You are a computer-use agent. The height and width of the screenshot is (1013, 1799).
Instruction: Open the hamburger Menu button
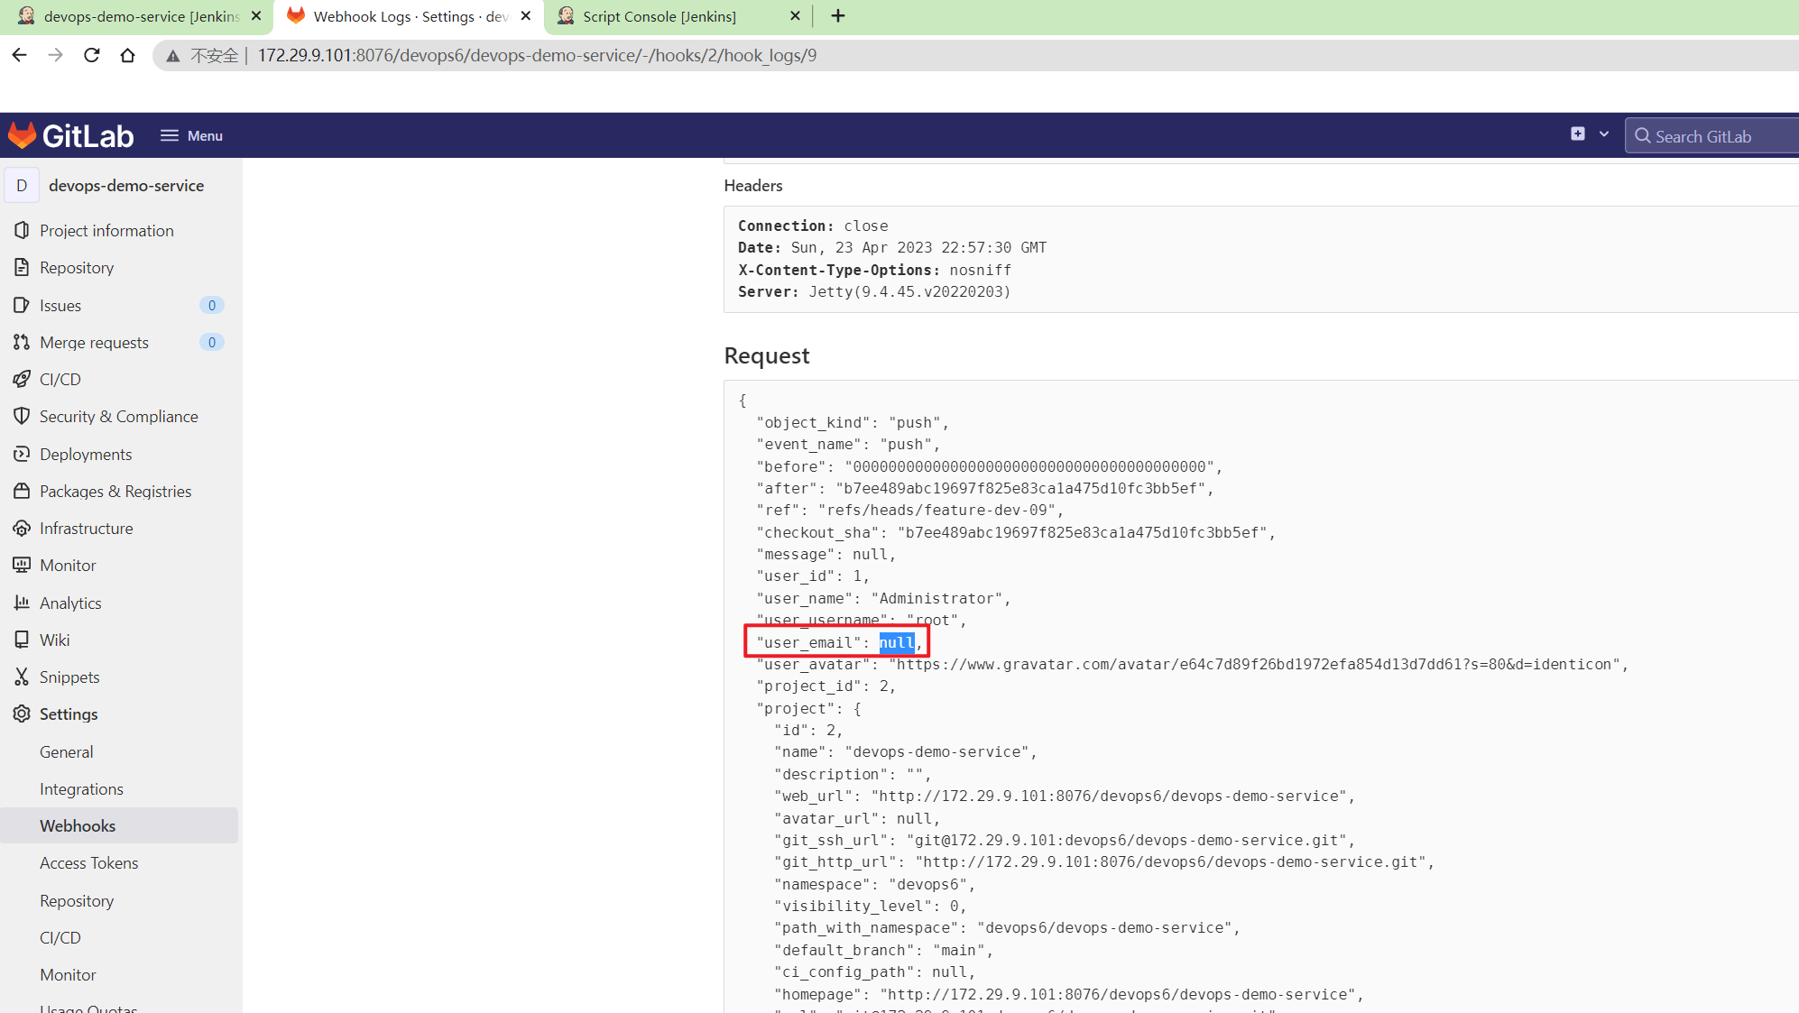click(191, 135)
